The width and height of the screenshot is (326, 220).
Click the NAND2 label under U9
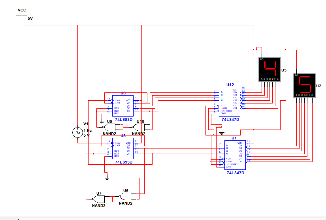click(109, 134)
